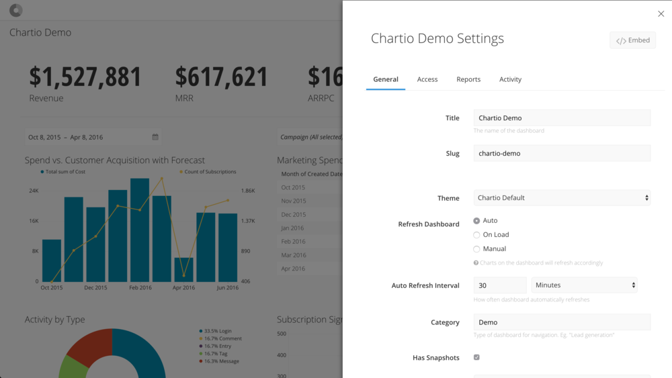This screenshot has width=672, height=378.
Task: Select the On Load refresh option
Action: tap(476, 235)
